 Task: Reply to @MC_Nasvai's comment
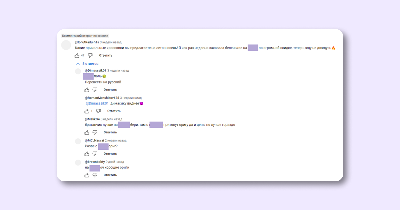[x=110, y=154]
